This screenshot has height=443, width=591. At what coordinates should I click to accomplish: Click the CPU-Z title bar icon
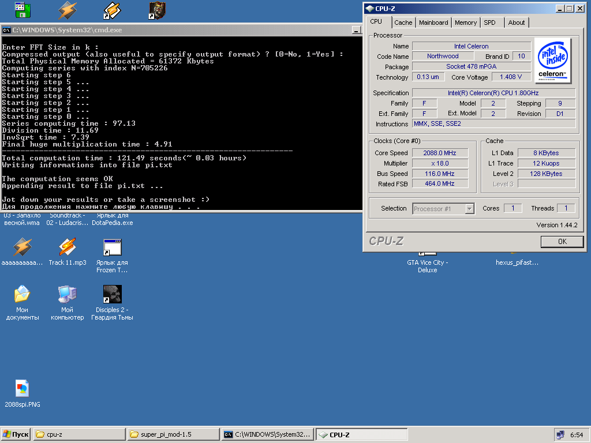(370, 8)
